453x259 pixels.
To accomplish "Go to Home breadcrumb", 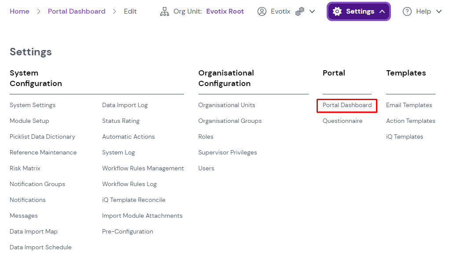I will (x=19, y=11).
